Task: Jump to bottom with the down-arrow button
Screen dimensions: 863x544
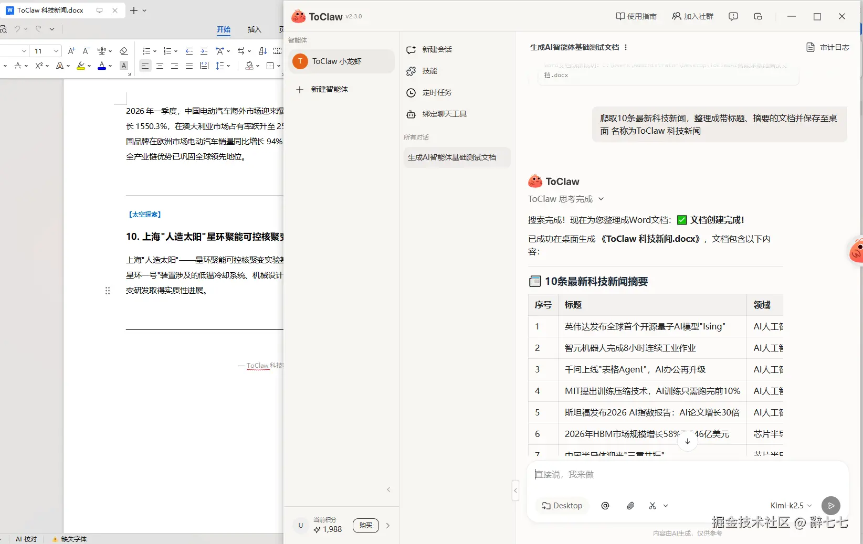Action: click(x=688, y=441)
